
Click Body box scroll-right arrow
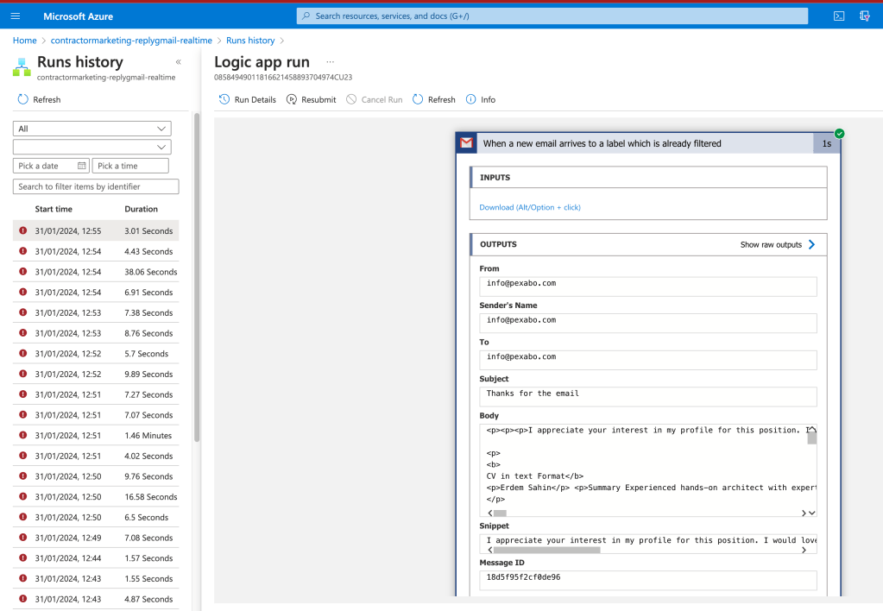click(x=804, y=513)
